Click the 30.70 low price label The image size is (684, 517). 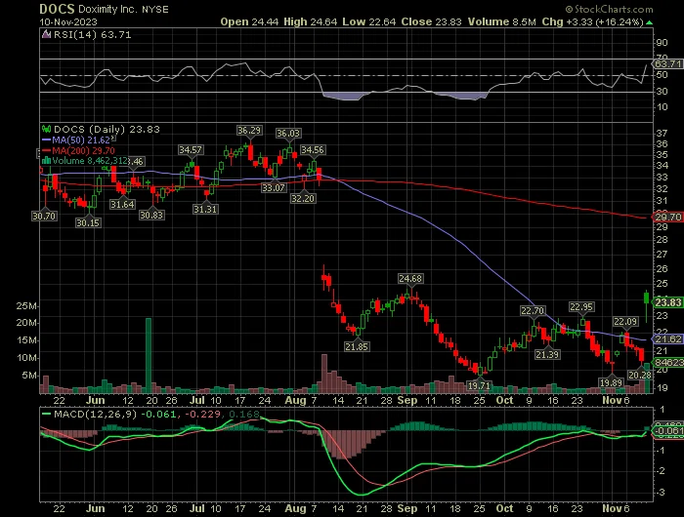[x=44, y=216]
